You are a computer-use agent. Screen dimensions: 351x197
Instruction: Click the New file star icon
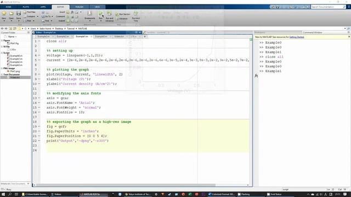point(4,13)
